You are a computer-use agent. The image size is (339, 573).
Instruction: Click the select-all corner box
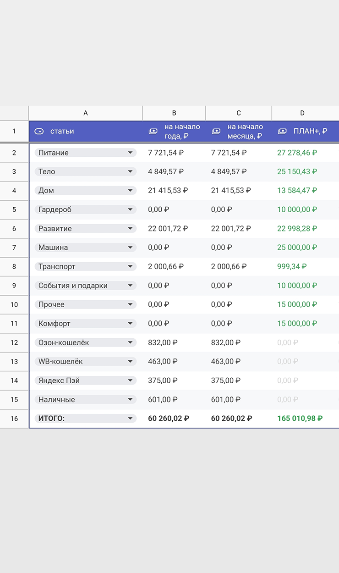pyautogui.click(x=14, y=113)
